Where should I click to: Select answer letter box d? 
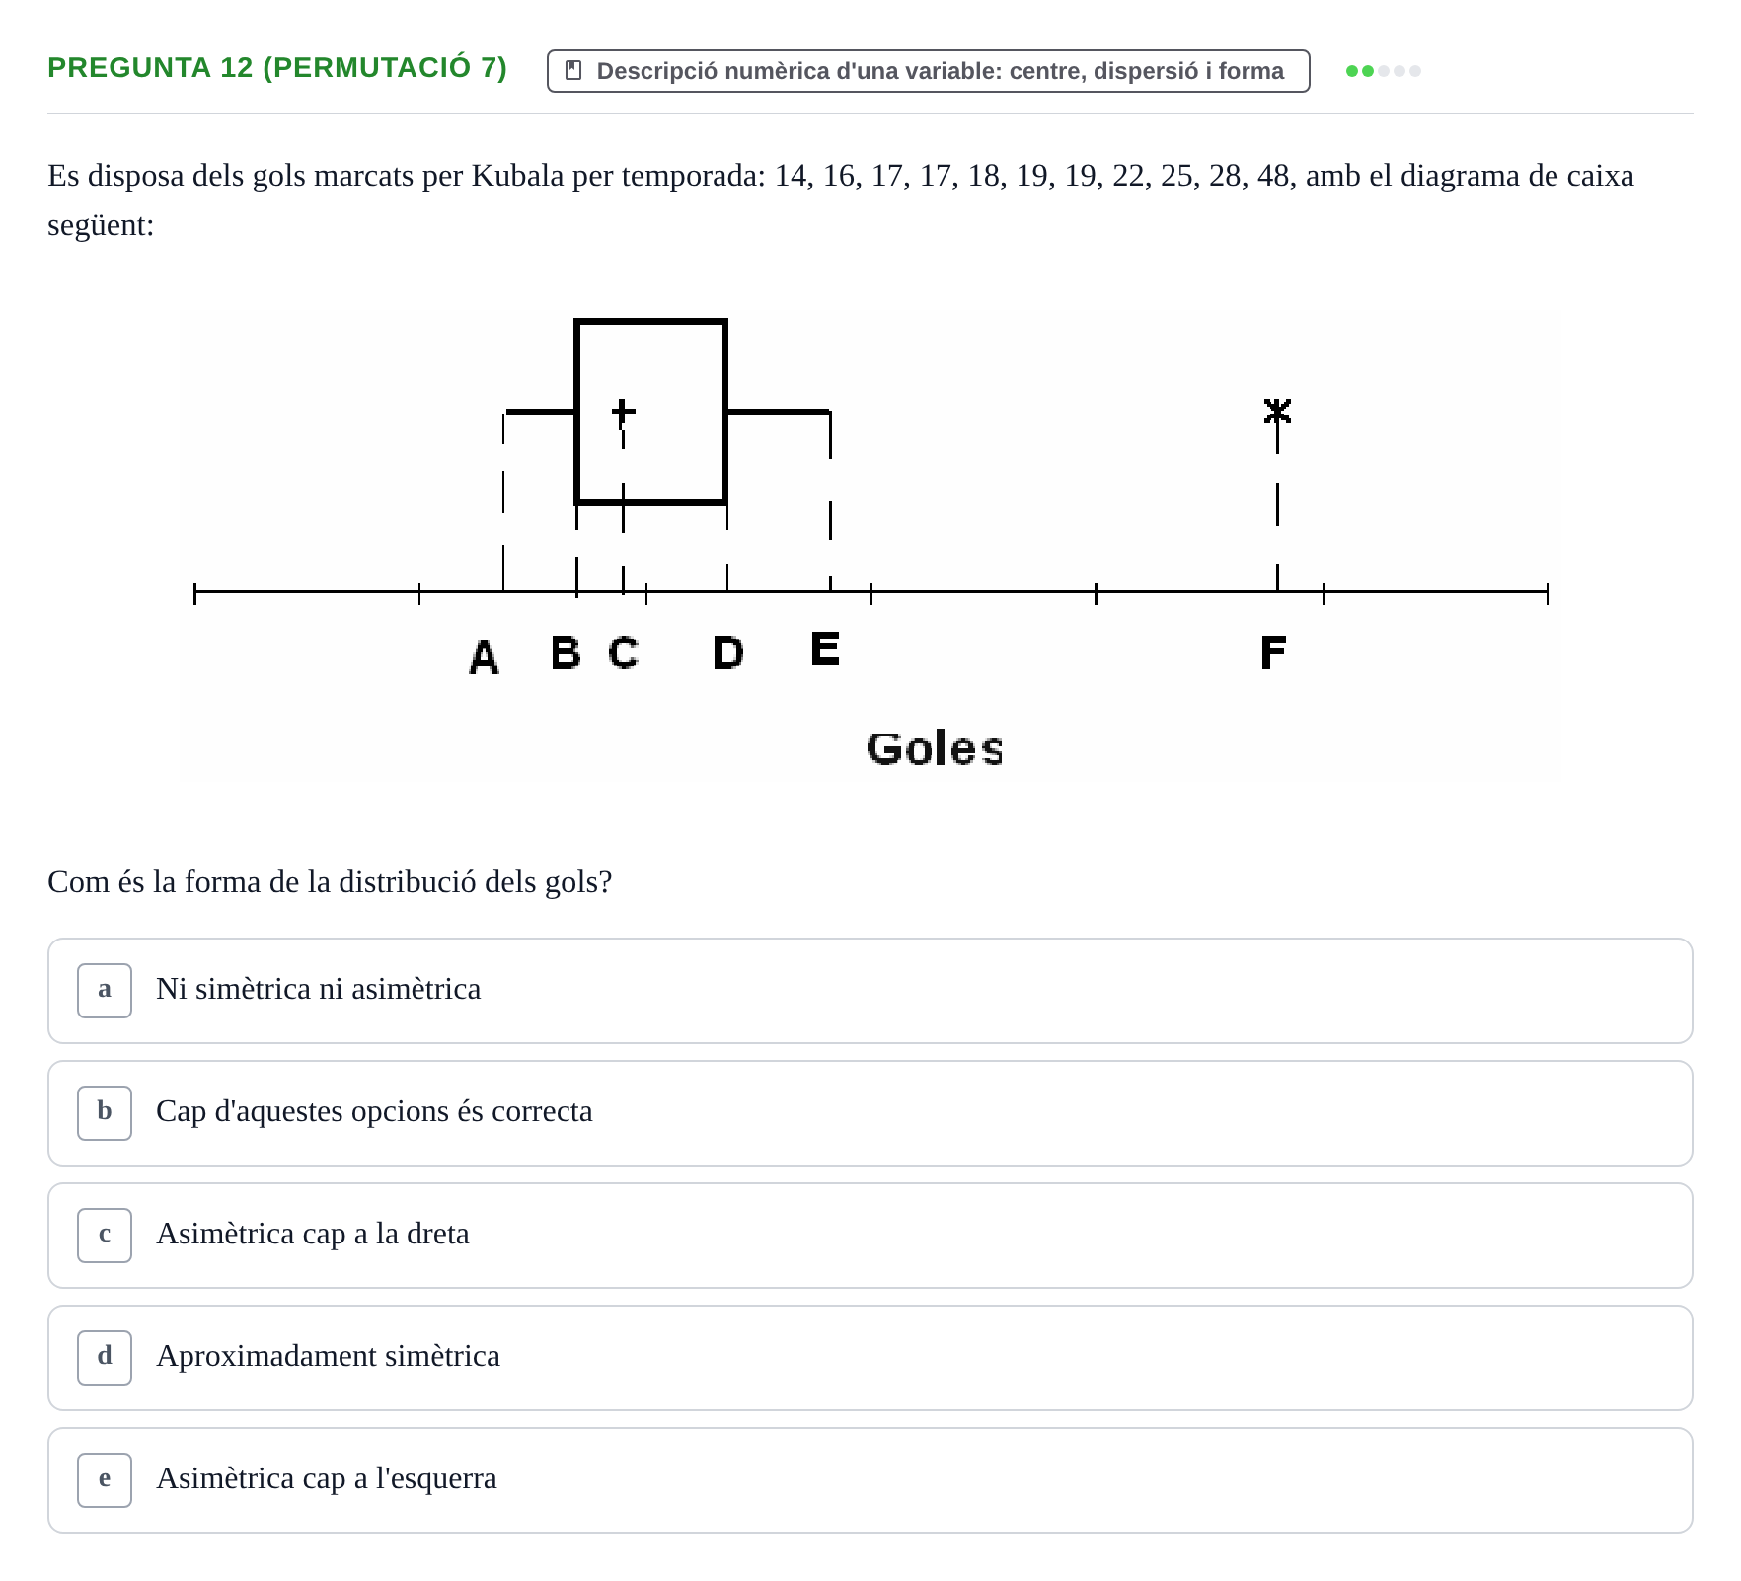pos(105,1357)
